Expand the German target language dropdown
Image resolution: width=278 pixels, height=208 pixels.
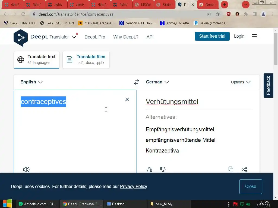pyautogui.click(x=157, y=82)
